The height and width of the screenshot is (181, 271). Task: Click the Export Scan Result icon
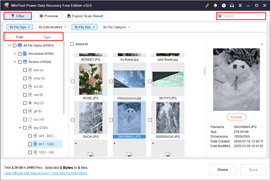69,16
